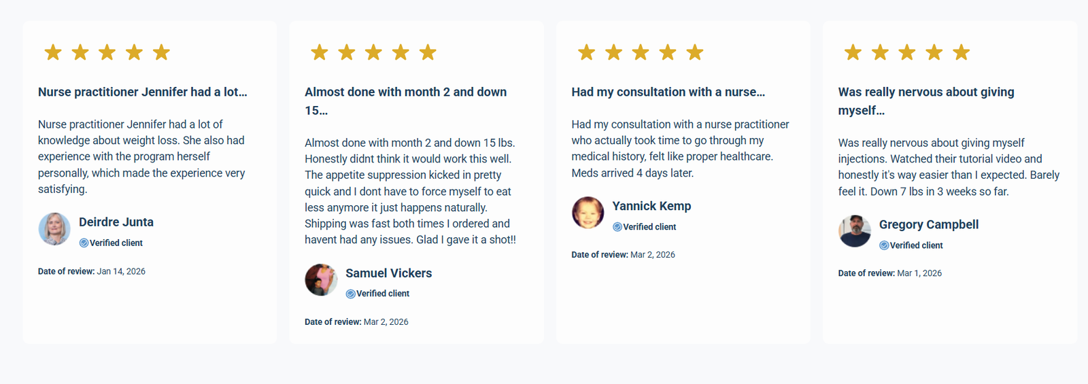Click the last star in Gregory Campbell's review

pyautogui.click(x=961, y=52)
